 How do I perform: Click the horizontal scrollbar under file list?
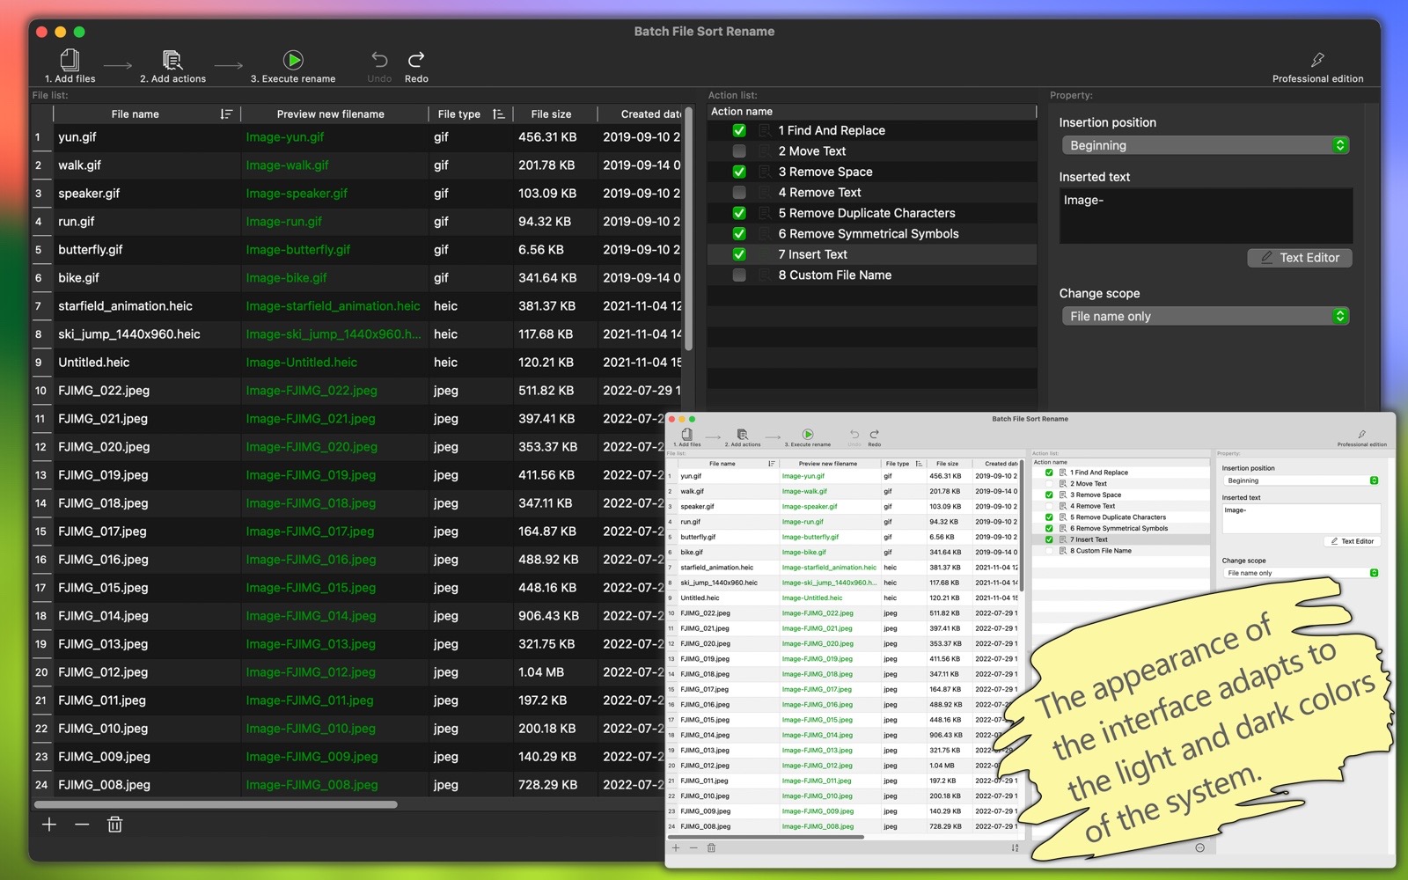click(216, 804)
